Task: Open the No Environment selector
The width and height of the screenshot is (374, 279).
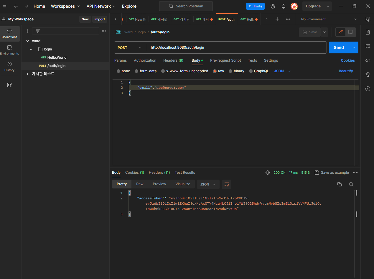Action: pyautogui.click(x=329, y=19)
